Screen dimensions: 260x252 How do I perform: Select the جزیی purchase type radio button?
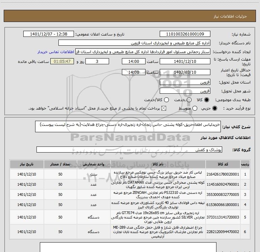pos(214,109)
